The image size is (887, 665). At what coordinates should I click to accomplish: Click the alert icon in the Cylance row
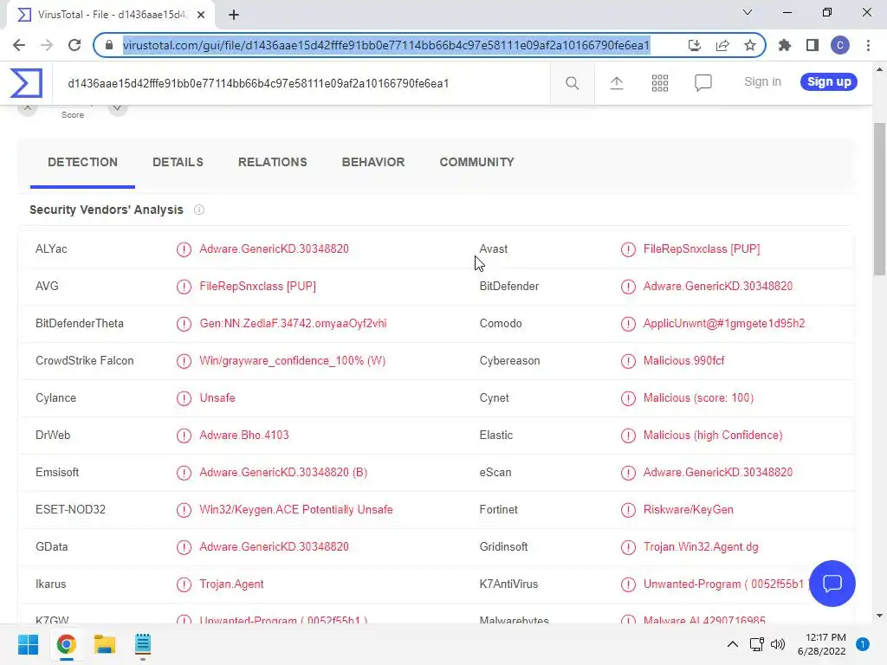tap(184, 398)
